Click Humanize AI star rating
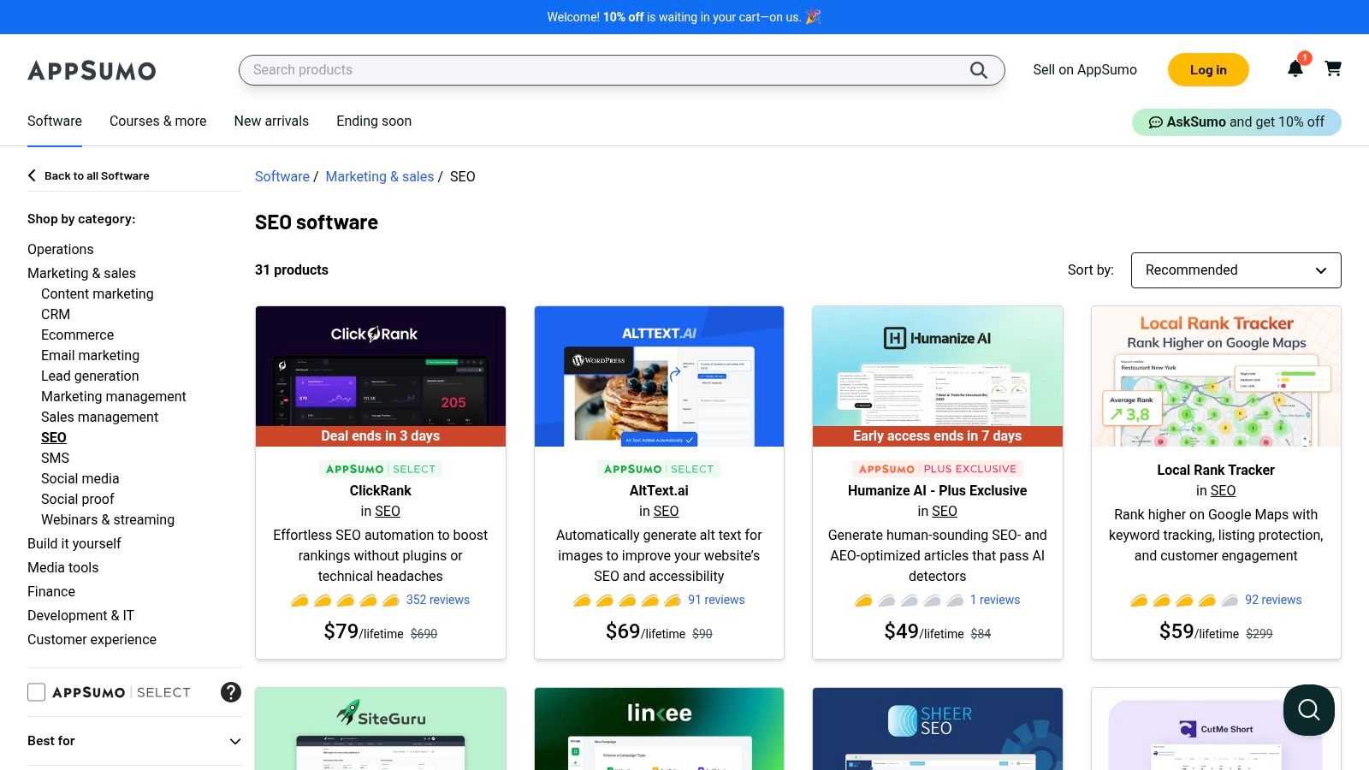The image size is (1369, 770). (909, 600)
